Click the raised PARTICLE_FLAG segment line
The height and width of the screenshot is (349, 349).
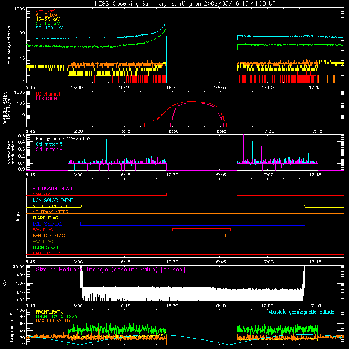pyautogui.click(x=189, y=234)
